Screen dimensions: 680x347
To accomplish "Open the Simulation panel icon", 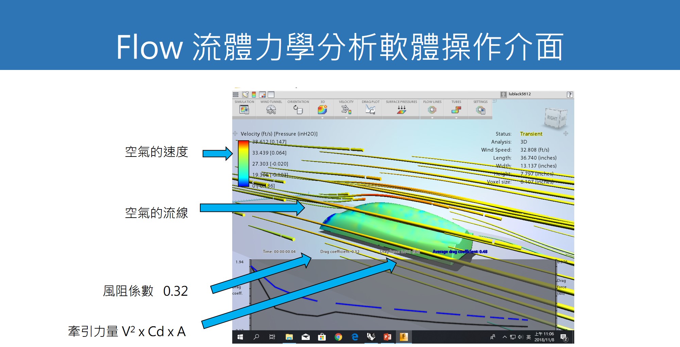I will tap(244, 109).
